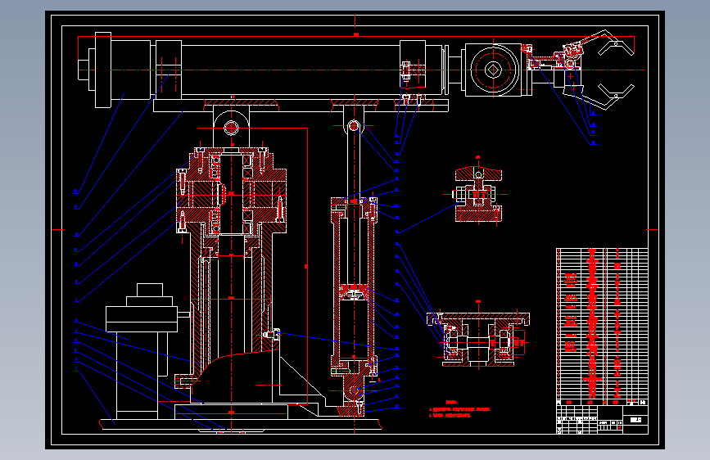Click the pivot pin atop the lift cylinder rod
Image resolution: width=710 pixels, height=460 pixels.
click(354, 126)
